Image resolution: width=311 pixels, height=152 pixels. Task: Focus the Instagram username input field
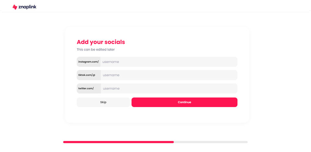[168, 62]
